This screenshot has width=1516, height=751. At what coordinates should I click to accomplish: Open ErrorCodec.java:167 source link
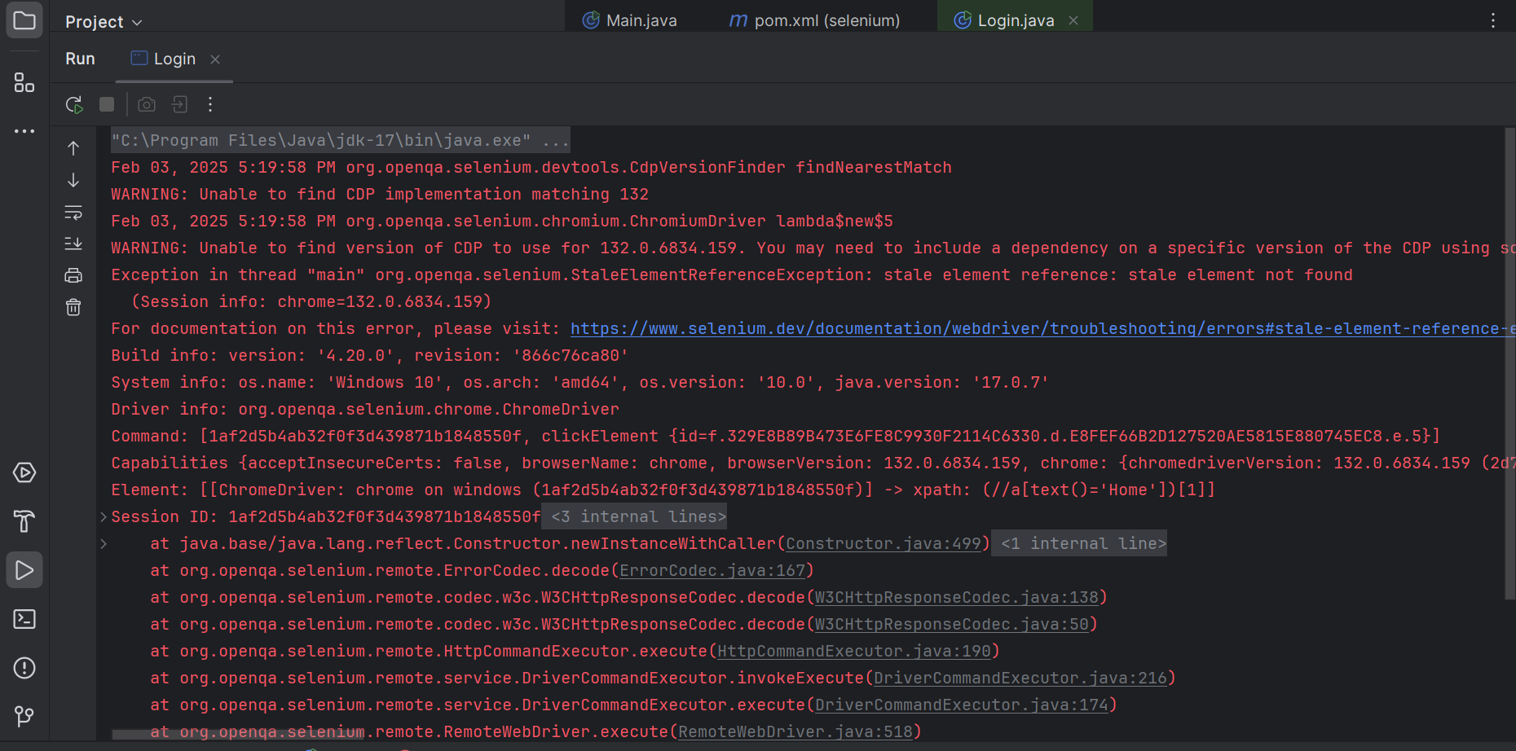(712, 570)
